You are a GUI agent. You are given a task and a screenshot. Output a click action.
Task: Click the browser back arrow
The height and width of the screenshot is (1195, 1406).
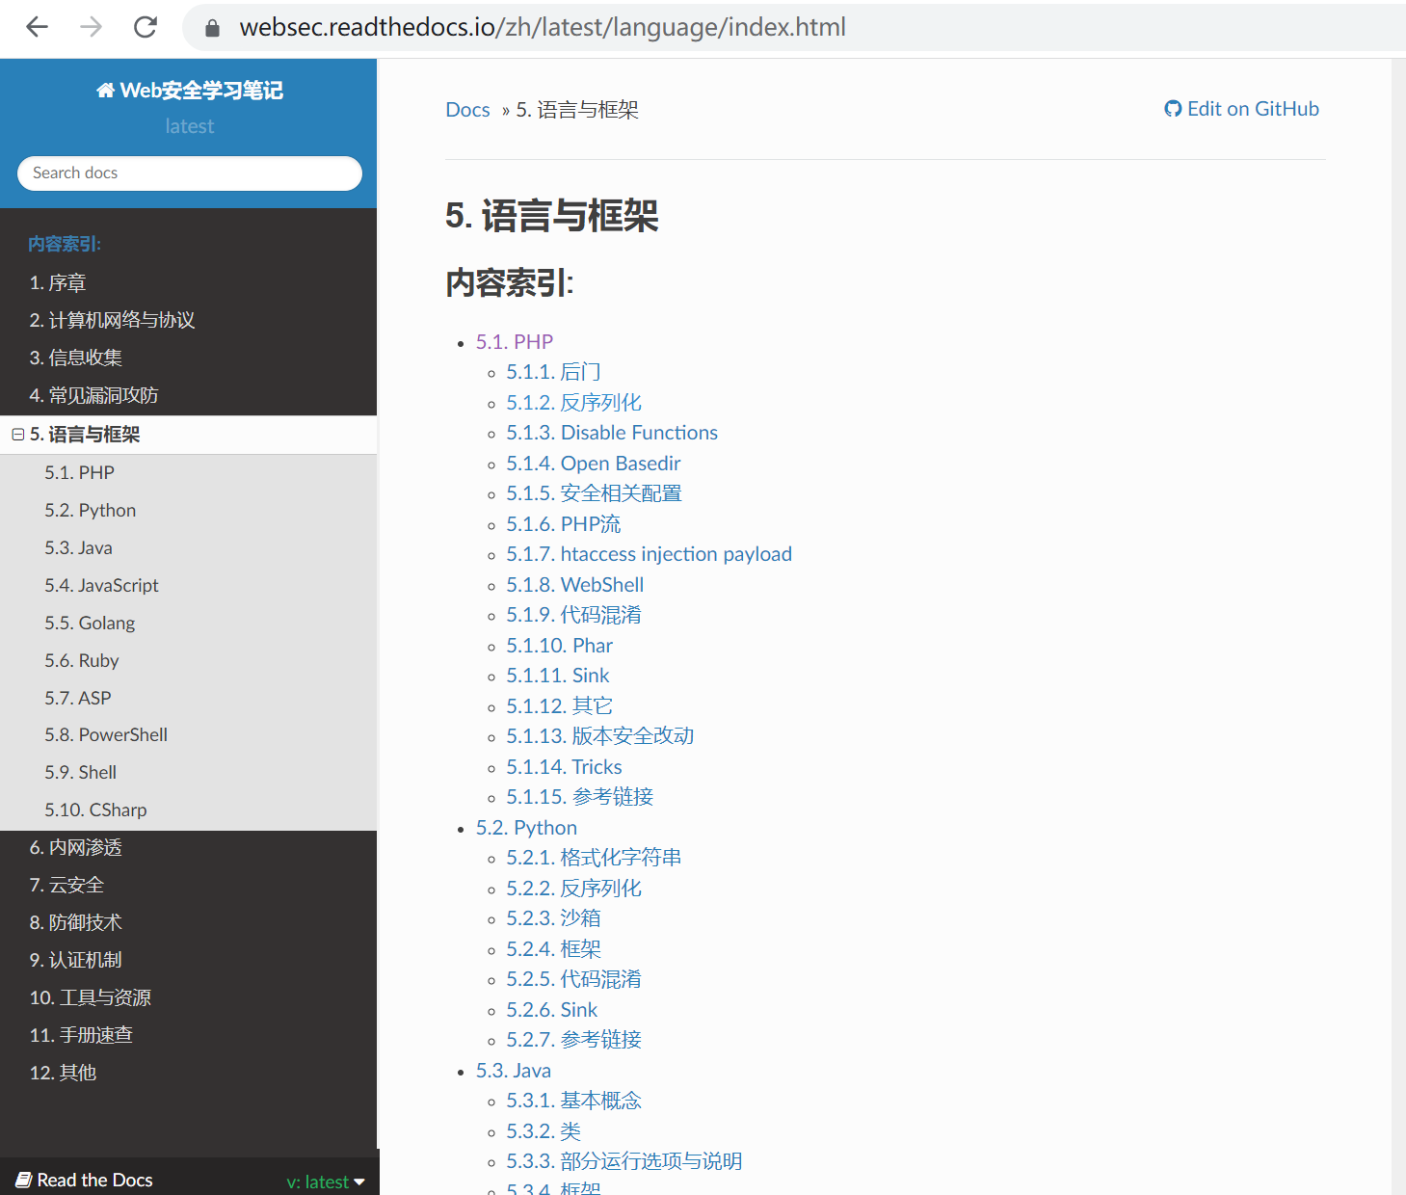(37, 27)
